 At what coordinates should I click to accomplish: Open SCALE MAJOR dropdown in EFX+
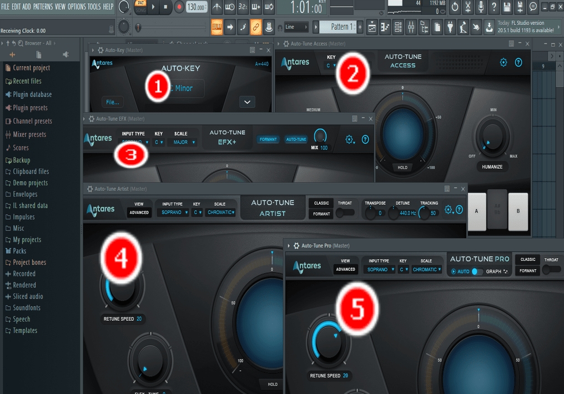(184, 143)
